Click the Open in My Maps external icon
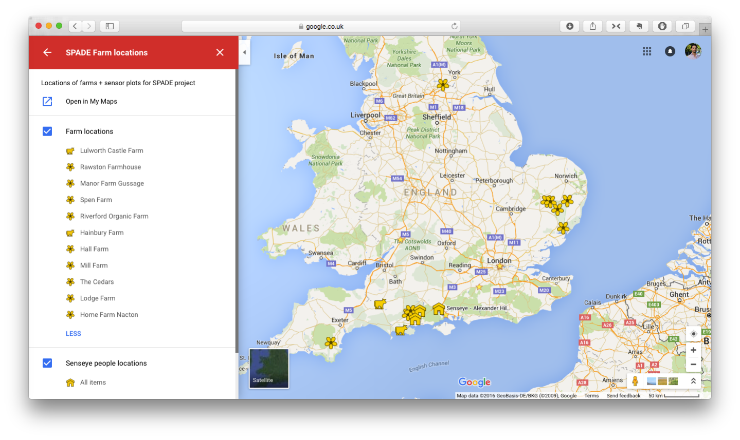This screenshot has width=740, height=440. [47, 102]
